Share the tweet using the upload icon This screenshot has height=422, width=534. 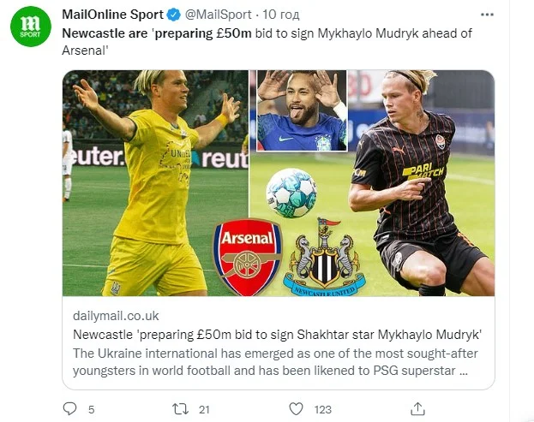(x=418, y=409)
